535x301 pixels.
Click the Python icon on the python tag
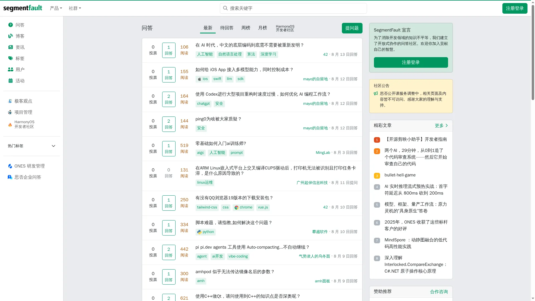[x=199, y=232]
